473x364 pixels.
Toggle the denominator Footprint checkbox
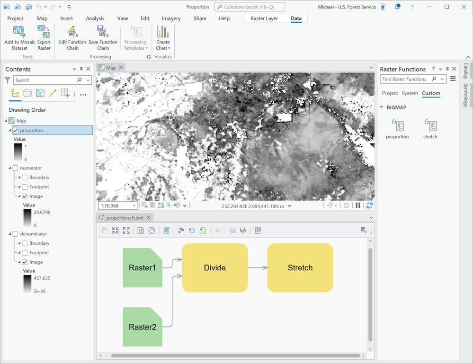click(x=25, y=253)
